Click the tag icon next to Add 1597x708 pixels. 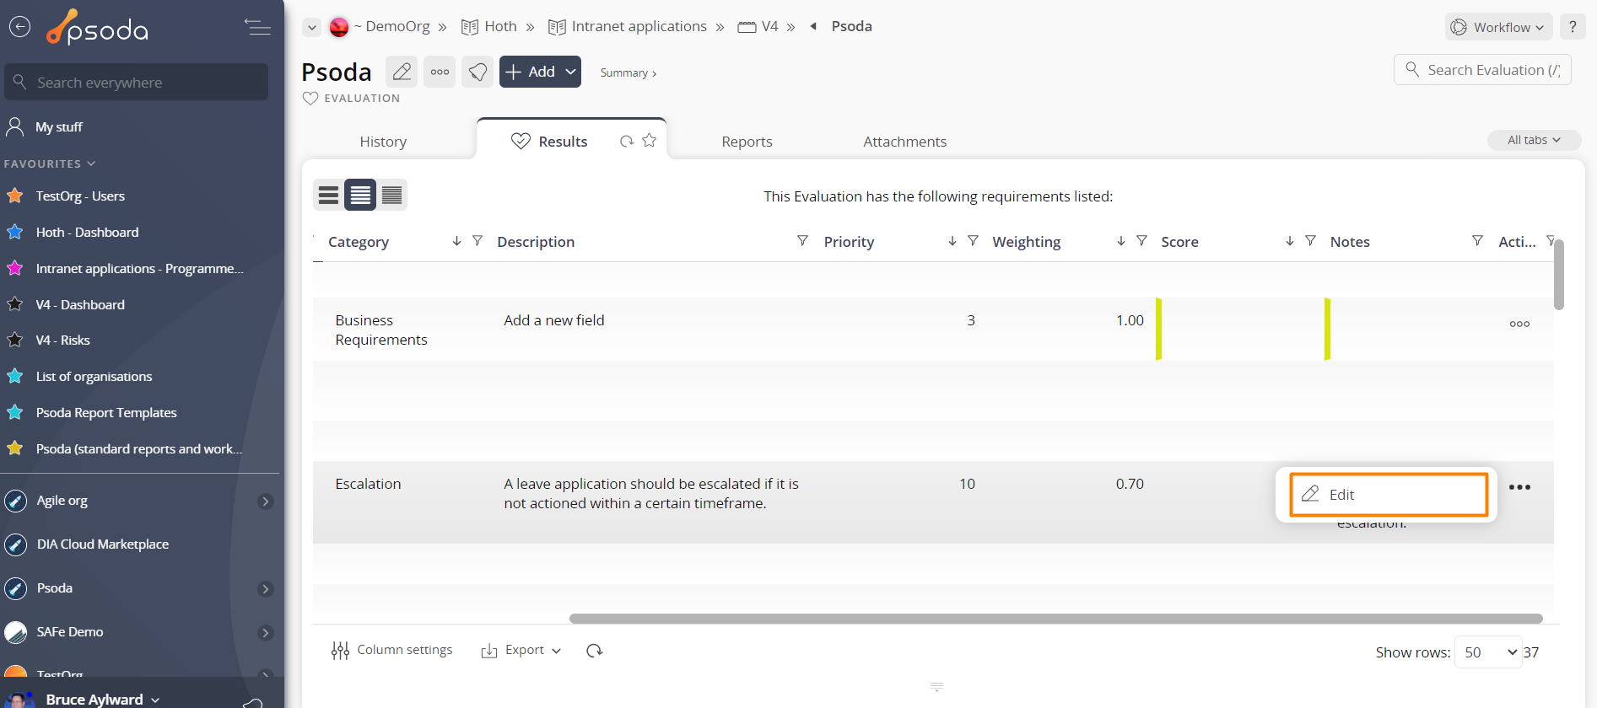pyautogui.click(x=477, y=72)
